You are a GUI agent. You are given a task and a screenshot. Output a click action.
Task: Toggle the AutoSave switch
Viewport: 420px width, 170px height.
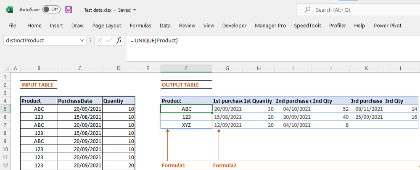point(51,10)
